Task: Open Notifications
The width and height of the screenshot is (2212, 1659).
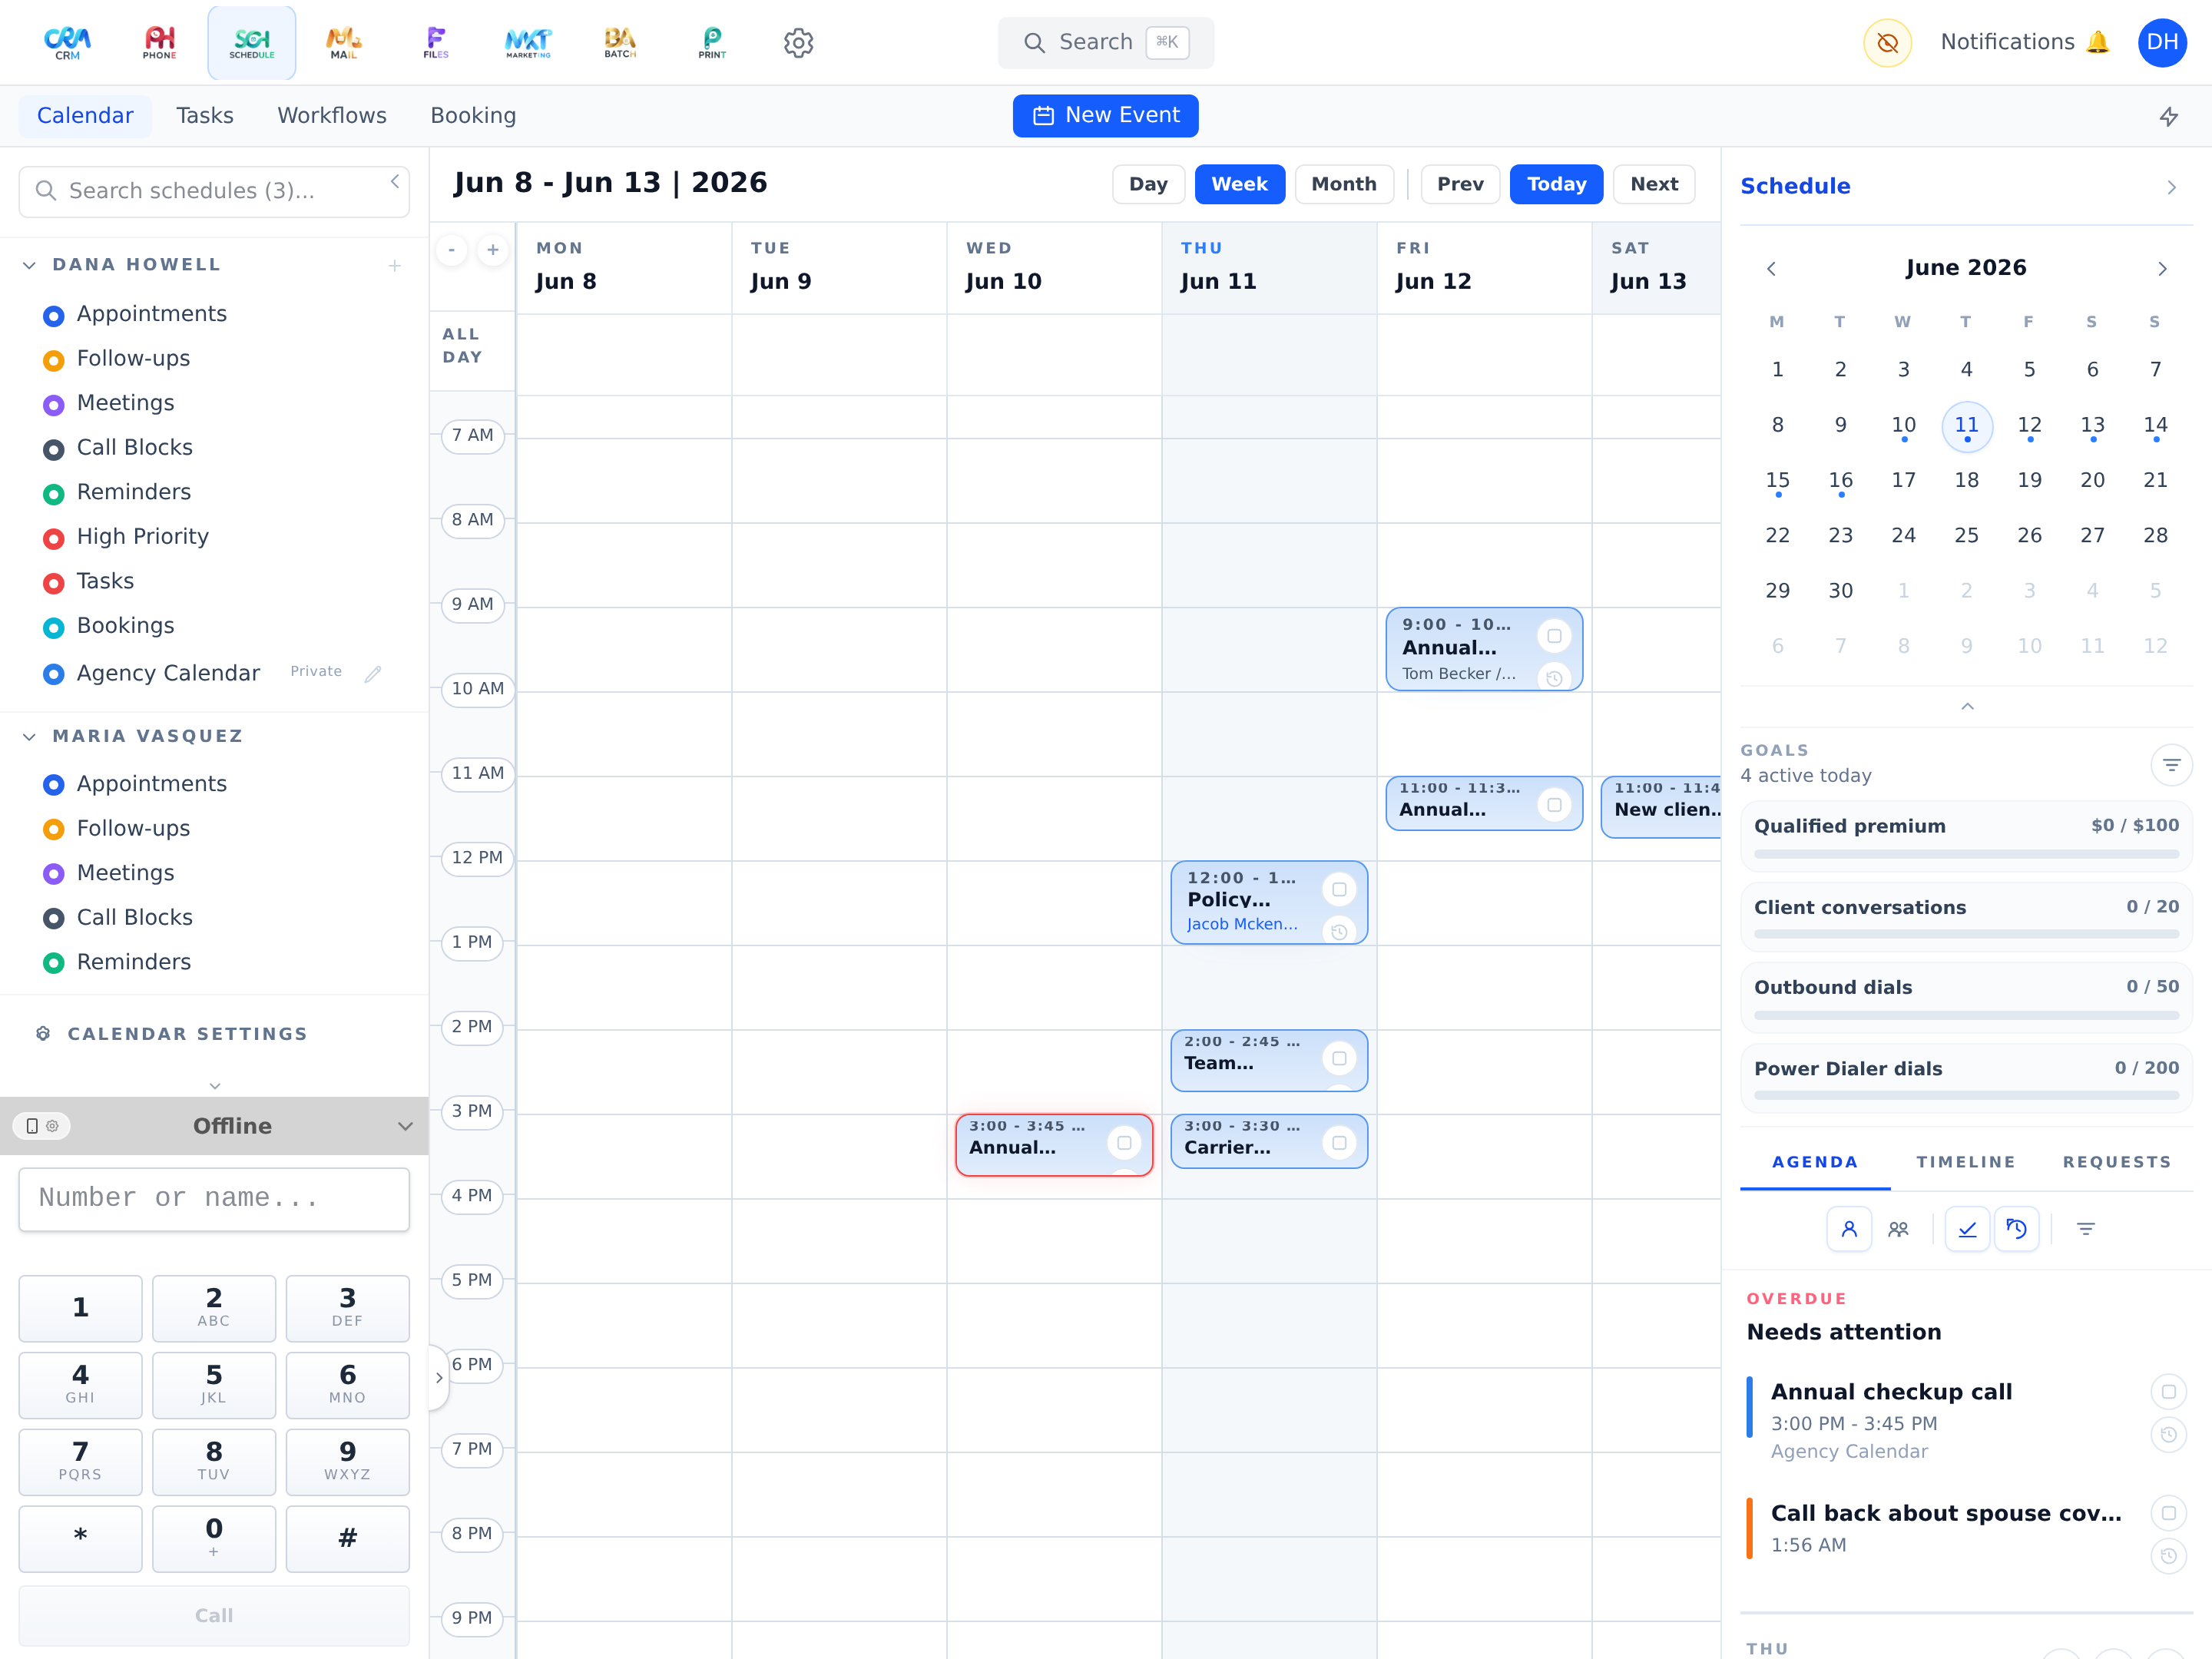Action: click(2024, 43)
